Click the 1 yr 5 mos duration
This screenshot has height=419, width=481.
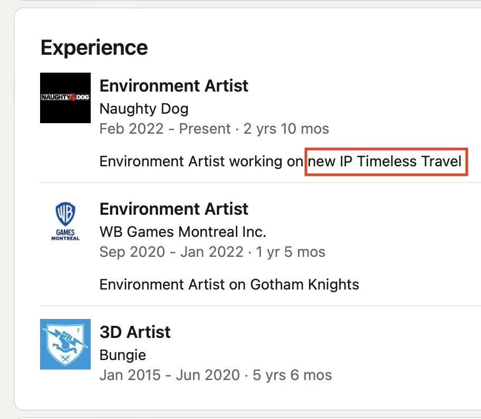[x=291, y=252]
